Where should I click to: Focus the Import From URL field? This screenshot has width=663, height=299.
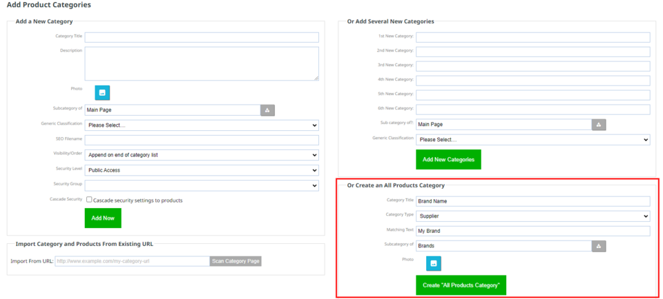tap(132, 261)
